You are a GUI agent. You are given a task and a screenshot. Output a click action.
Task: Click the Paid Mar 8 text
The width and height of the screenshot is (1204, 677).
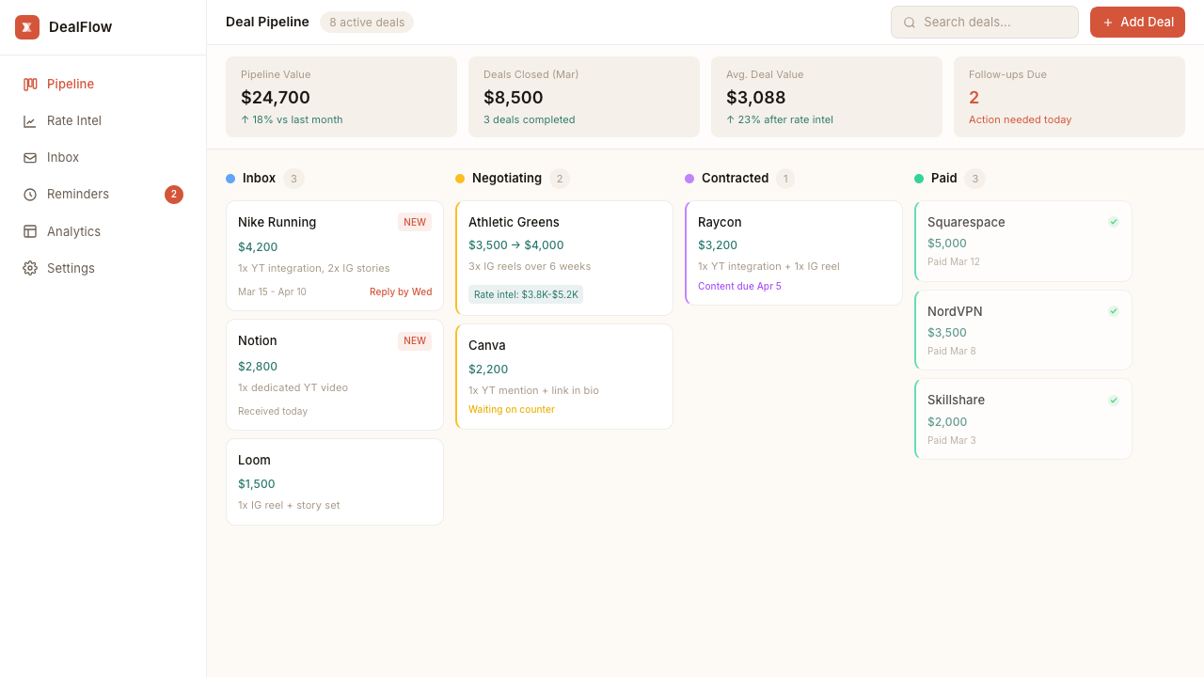point(952,351)
